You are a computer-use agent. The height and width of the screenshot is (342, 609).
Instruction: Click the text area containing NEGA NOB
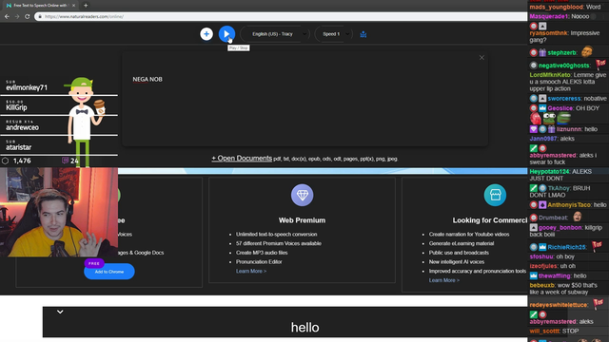click(x=304, y=99)
